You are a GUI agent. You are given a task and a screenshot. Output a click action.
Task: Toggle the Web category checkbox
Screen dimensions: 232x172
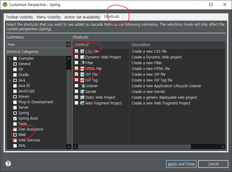click(15, 135)
